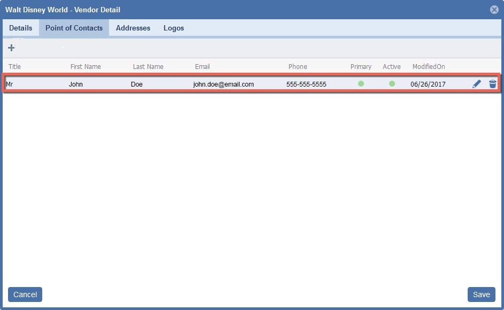
Task: Click the Cancel button
Action: (x=25, y=294)
